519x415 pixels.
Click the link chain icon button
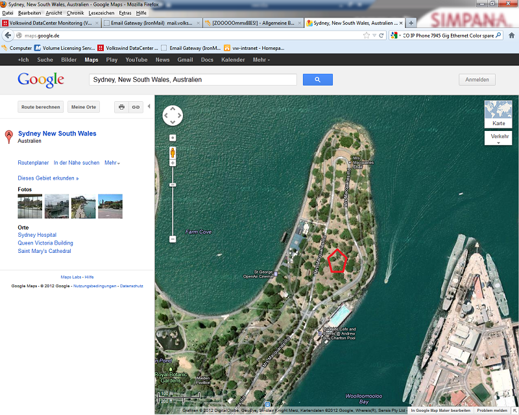(136, 107)
